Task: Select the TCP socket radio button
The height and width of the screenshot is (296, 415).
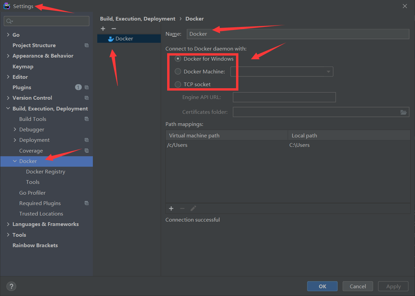Action: (178, 84)
